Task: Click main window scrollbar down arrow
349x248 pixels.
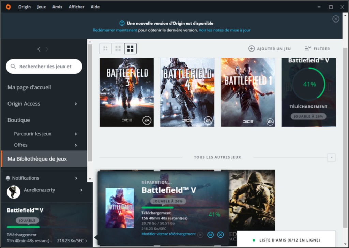Action: [345, 245]
